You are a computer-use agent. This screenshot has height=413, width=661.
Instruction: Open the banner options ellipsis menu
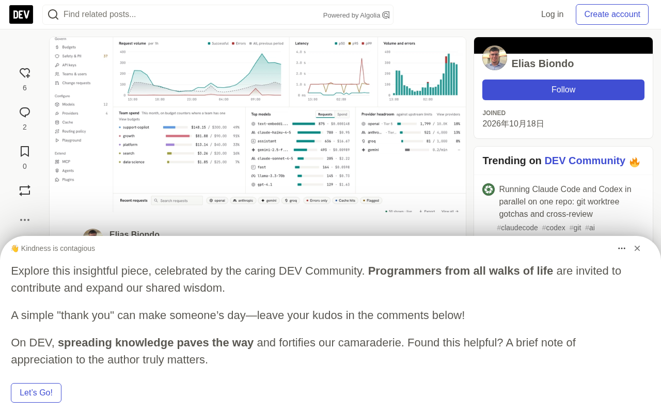[x=622, y=248]
